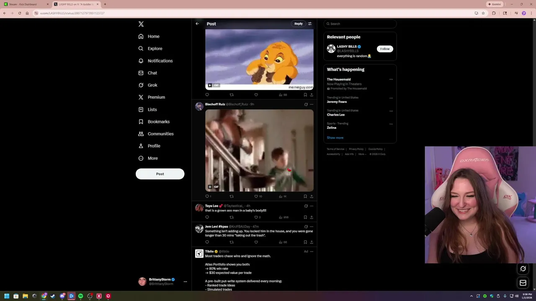Open LASHY BILLS profile name
The height and width of the screenshot is (301, 536).
coord(347,46)
